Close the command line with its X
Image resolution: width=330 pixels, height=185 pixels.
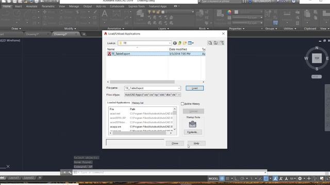click(64, 173)
